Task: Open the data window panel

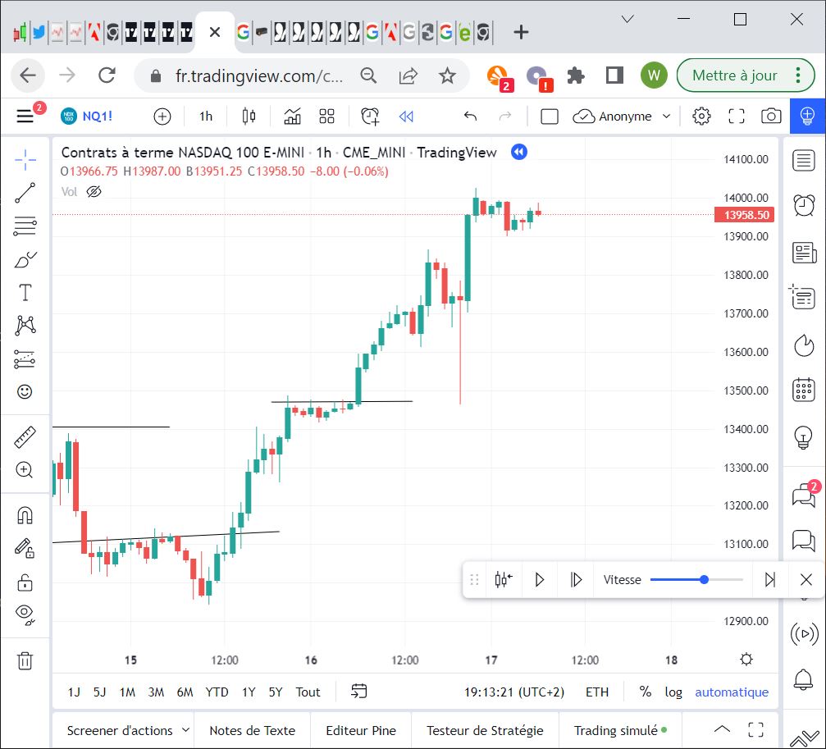Action: point(803,298)
